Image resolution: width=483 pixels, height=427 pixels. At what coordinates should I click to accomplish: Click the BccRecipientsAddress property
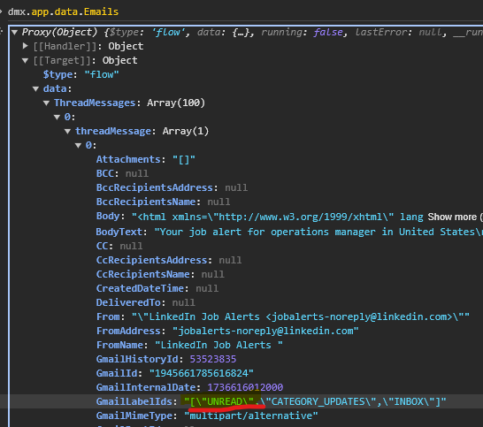pos(172,187)
